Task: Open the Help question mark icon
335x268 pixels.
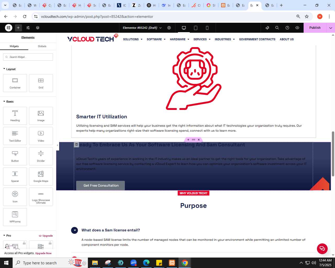Action: (287, 28)
